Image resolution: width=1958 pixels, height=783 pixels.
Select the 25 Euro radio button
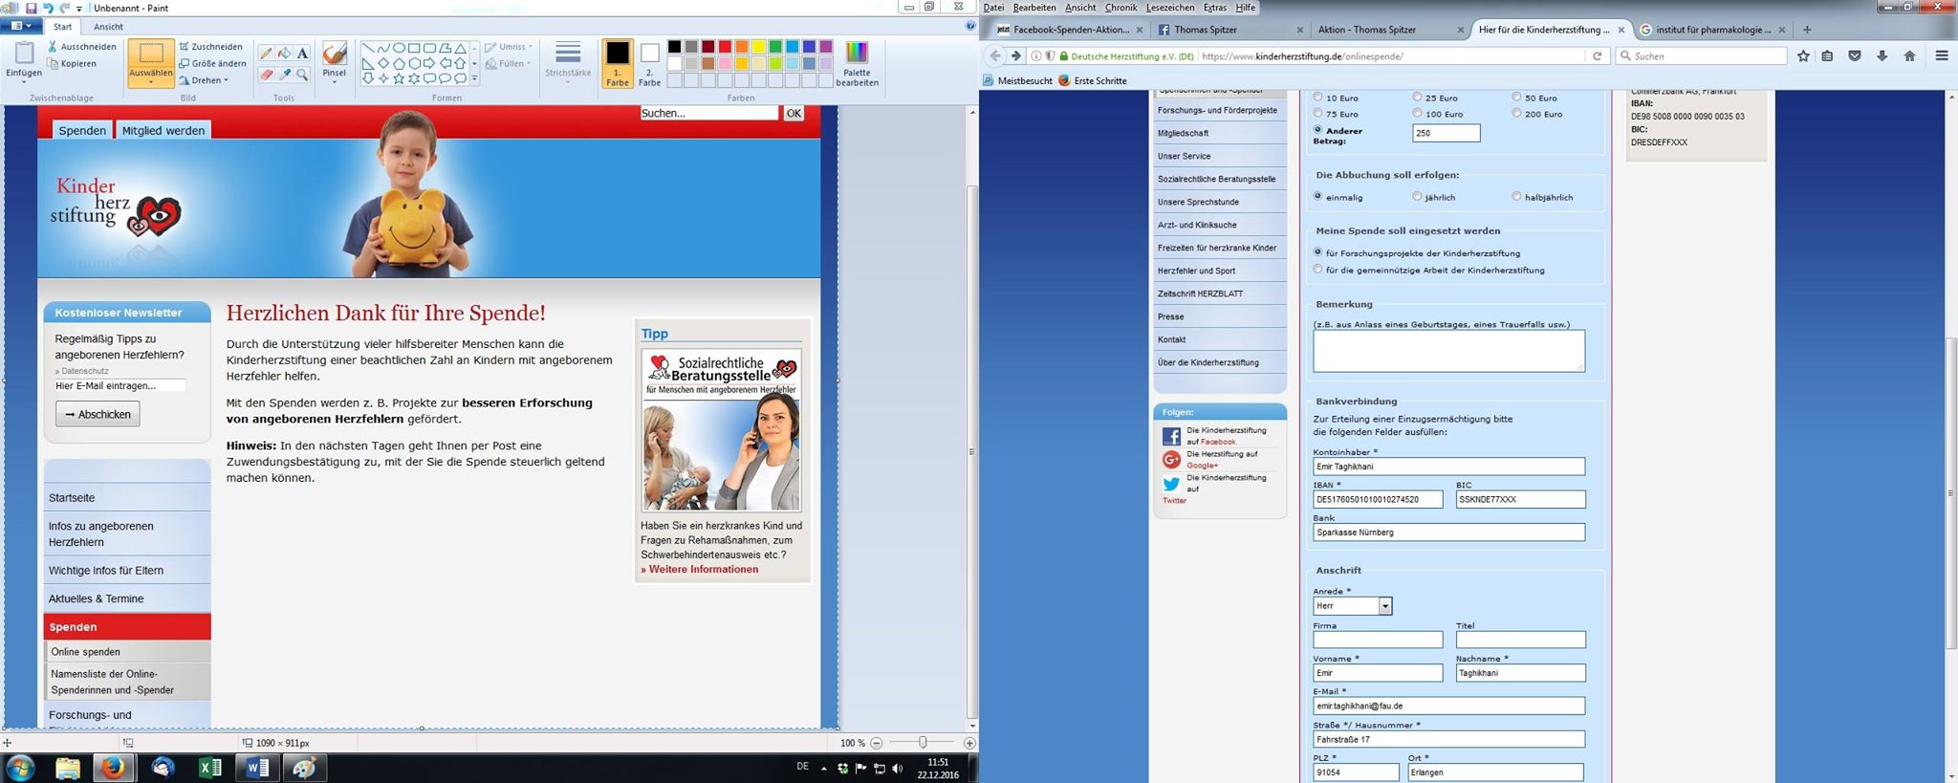1418,97
